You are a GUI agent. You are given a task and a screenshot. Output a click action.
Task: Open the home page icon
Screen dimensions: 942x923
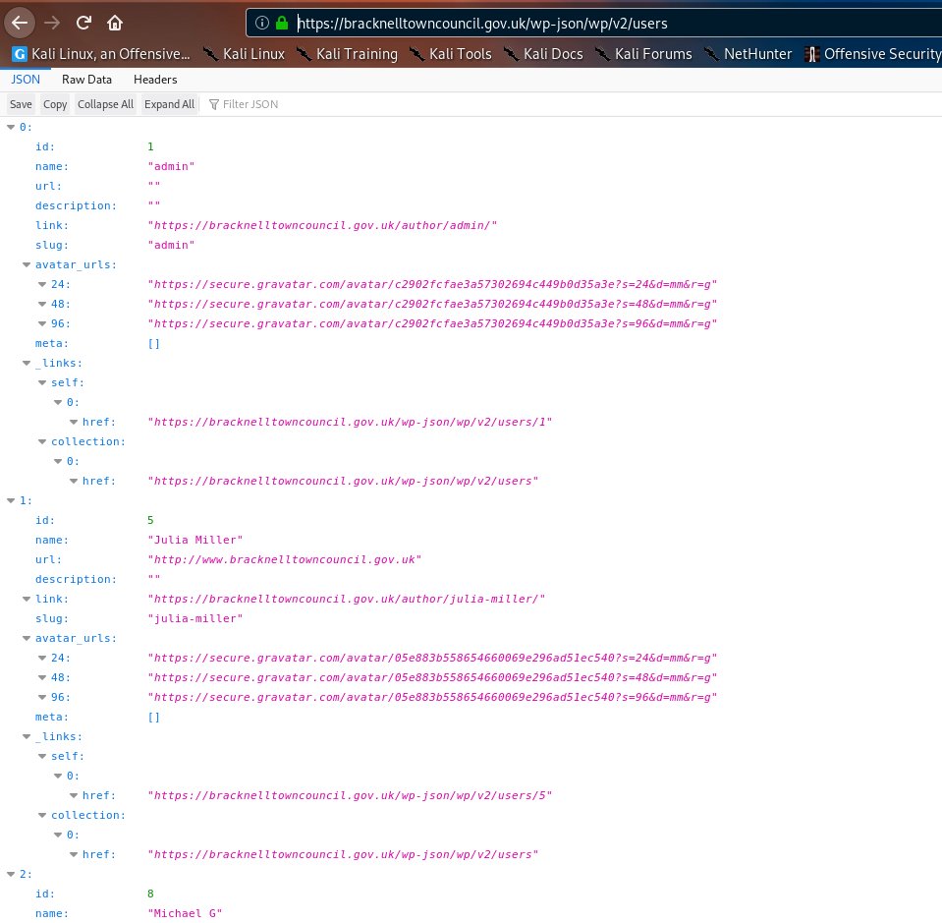[x=115, y=24]
